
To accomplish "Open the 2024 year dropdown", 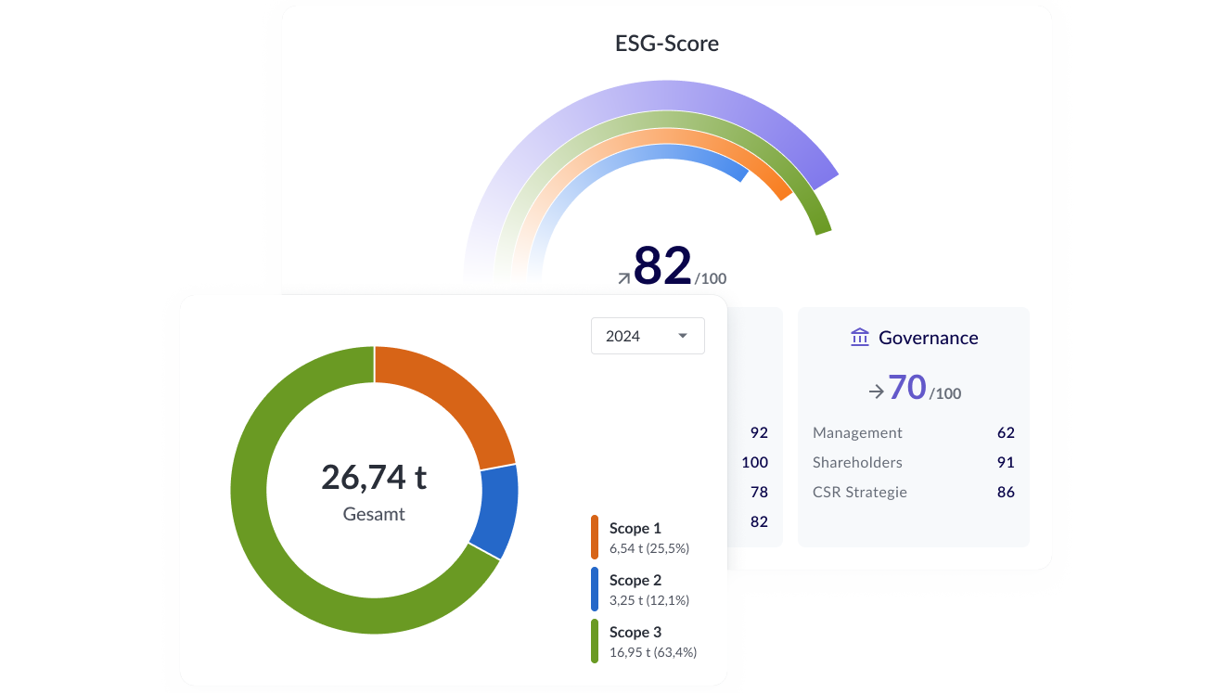I will pyautogui.click(x=648, y=336).
